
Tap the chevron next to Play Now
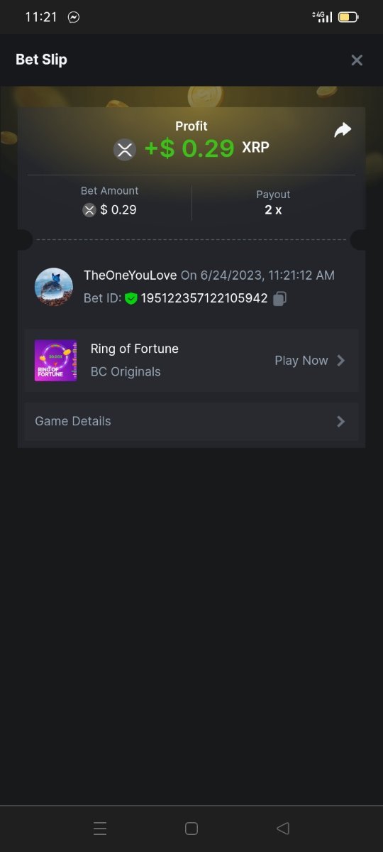pos(341,361)
